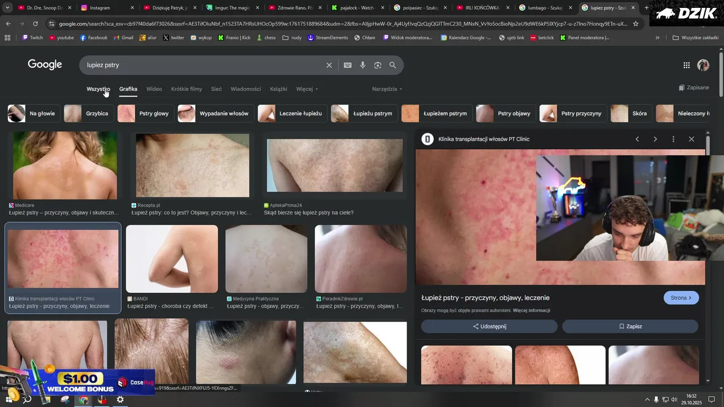724x407 pixels.
Task: Open Windows Start menu
Action: point(9,399)
